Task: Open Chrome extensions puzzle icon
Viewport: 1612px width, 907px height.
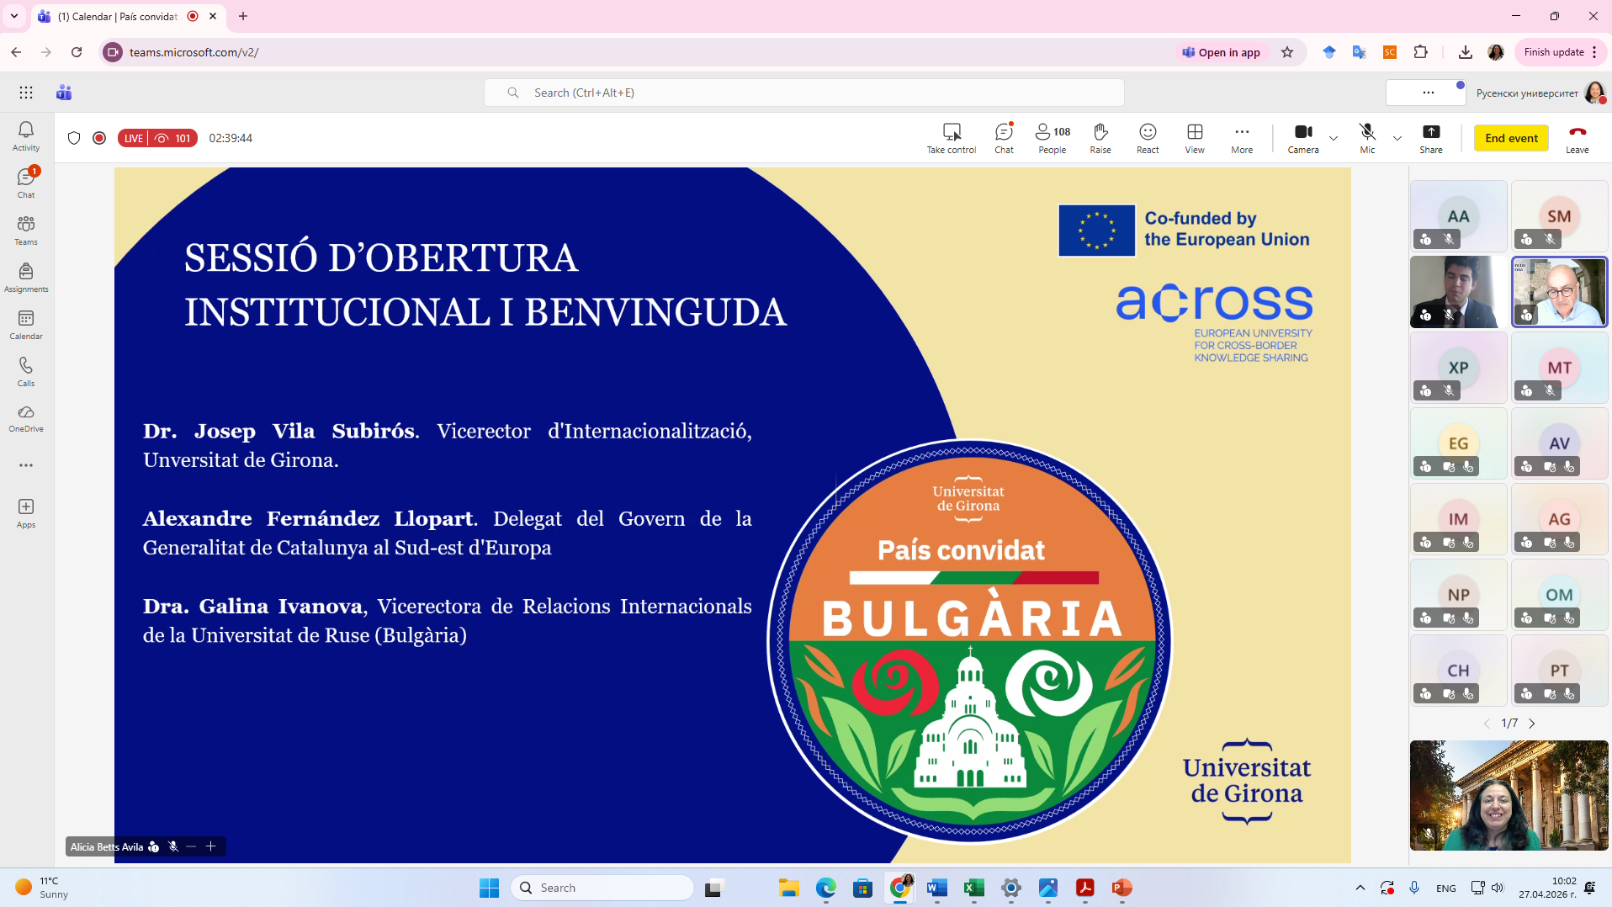Action: pos(1421,52)
